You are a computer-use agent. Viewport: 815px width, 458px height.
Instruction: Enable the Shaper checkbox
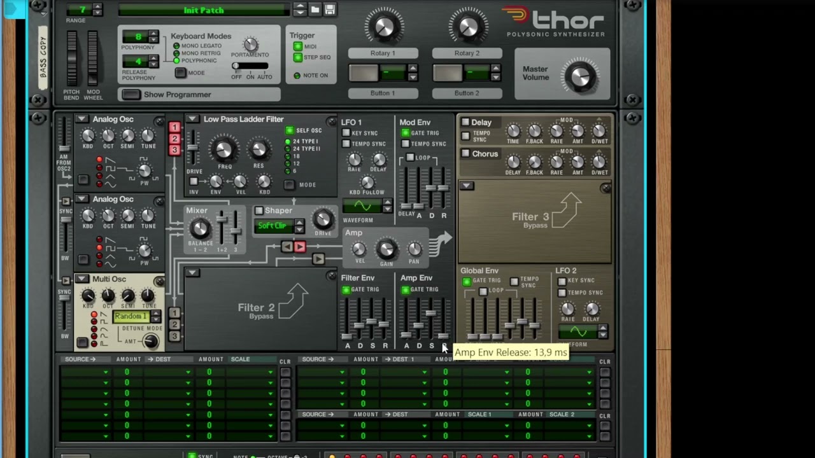click(x=259, y=211)
